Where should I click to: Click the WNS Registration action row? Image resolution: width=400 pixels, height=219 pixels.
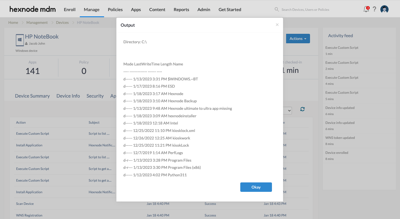pos(161,215)
